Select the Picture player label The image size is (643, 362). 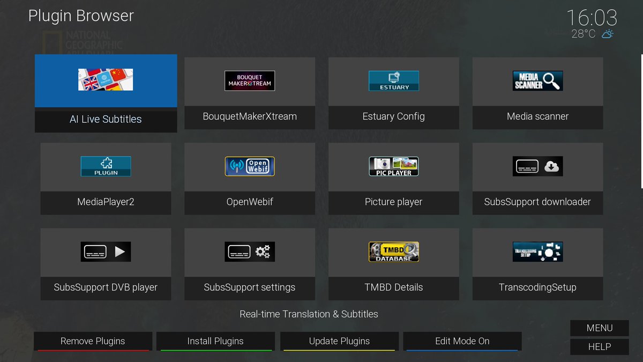click(x=394, y=202)
